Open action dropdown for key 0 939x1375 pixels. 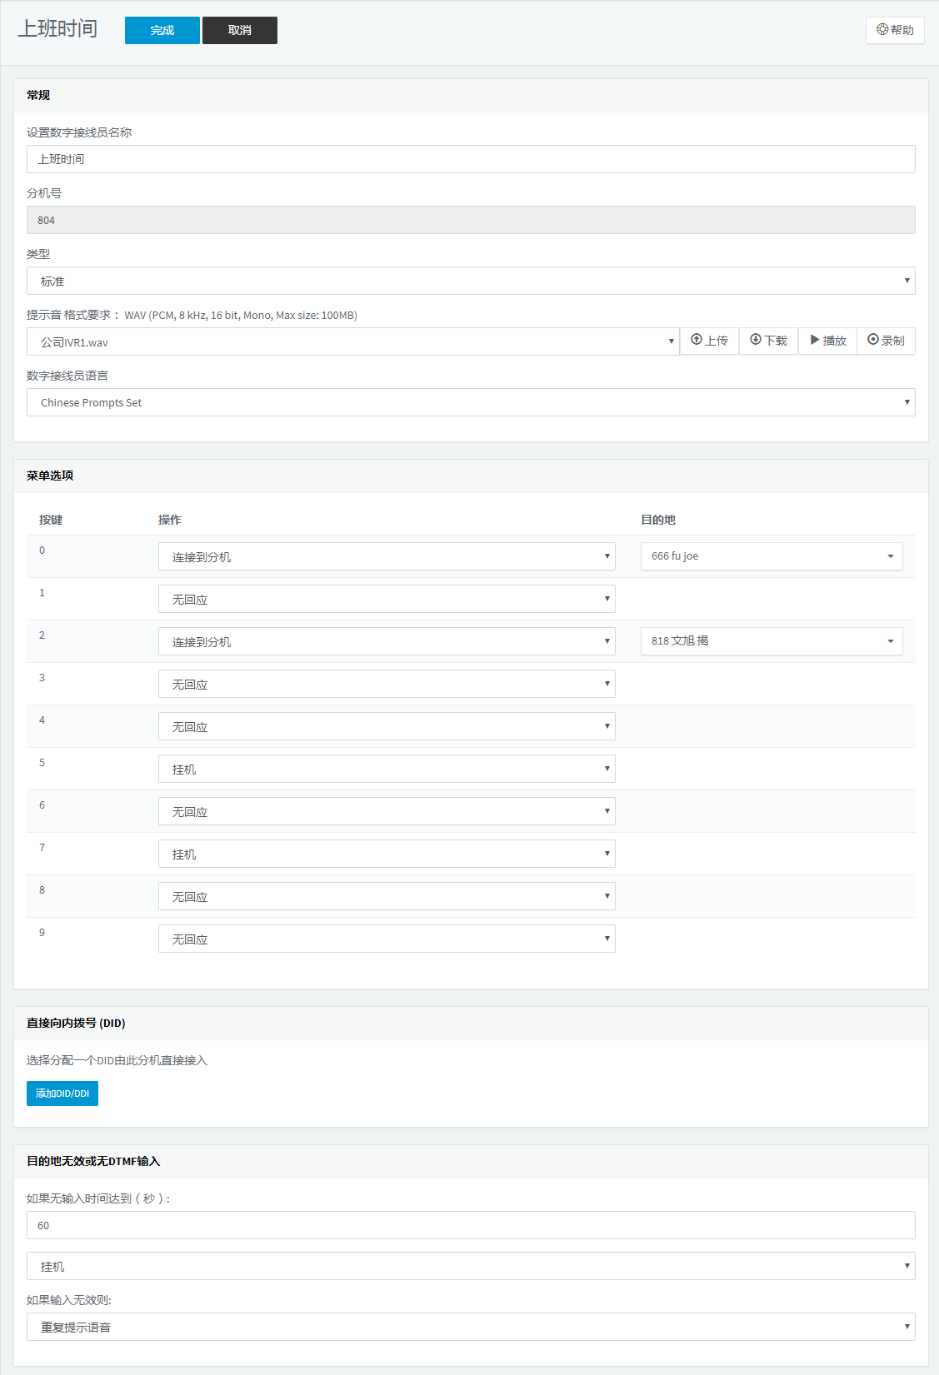point(387,556)
